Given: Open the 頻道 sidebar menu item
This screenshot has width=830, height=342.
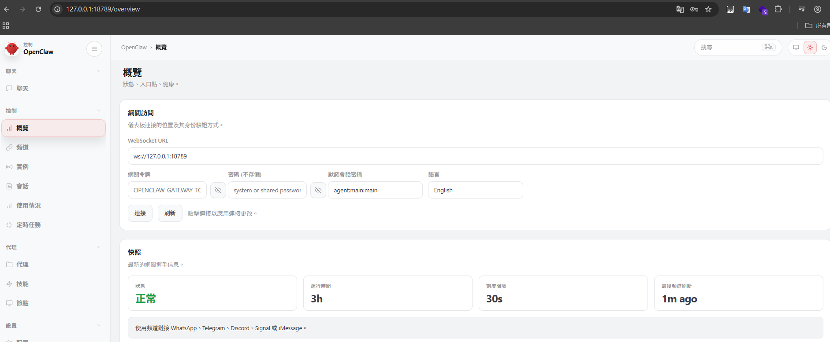Looking at the screenshot, I should [22, 147].
